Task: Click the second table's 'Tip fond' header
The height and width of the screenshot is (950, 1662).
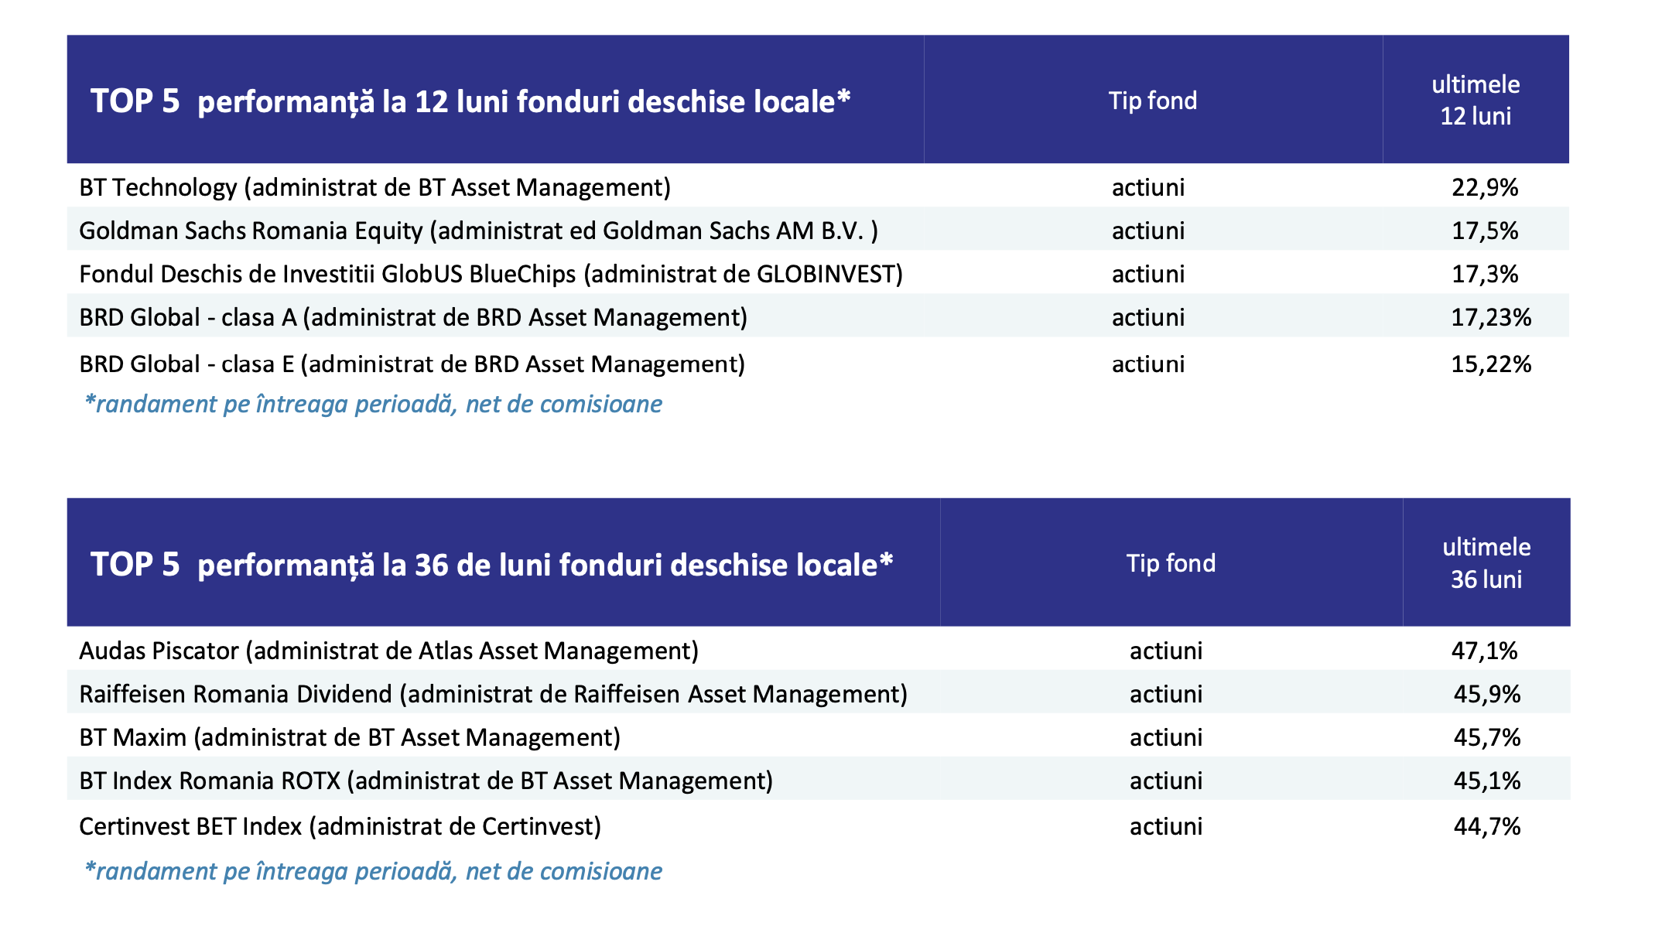Action: (x=1171, y=563)
